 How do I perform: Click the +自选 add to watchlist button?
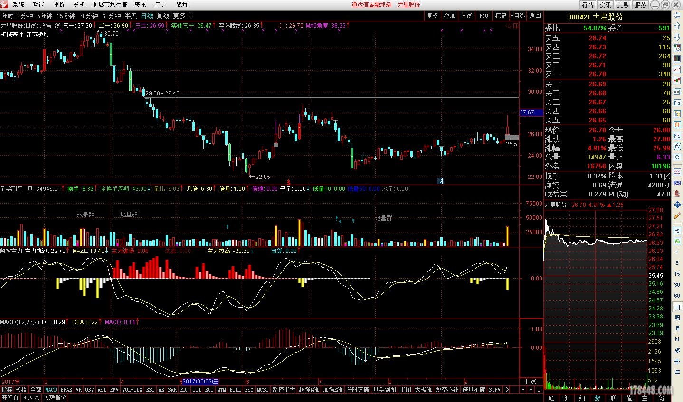518,16
